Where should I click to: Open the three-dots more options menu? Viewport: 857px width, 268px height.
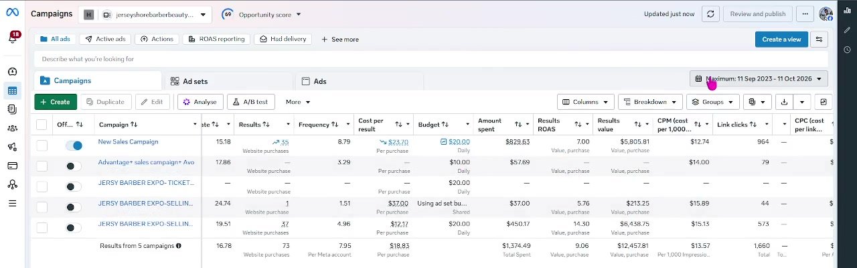click(x=805, y=13)
